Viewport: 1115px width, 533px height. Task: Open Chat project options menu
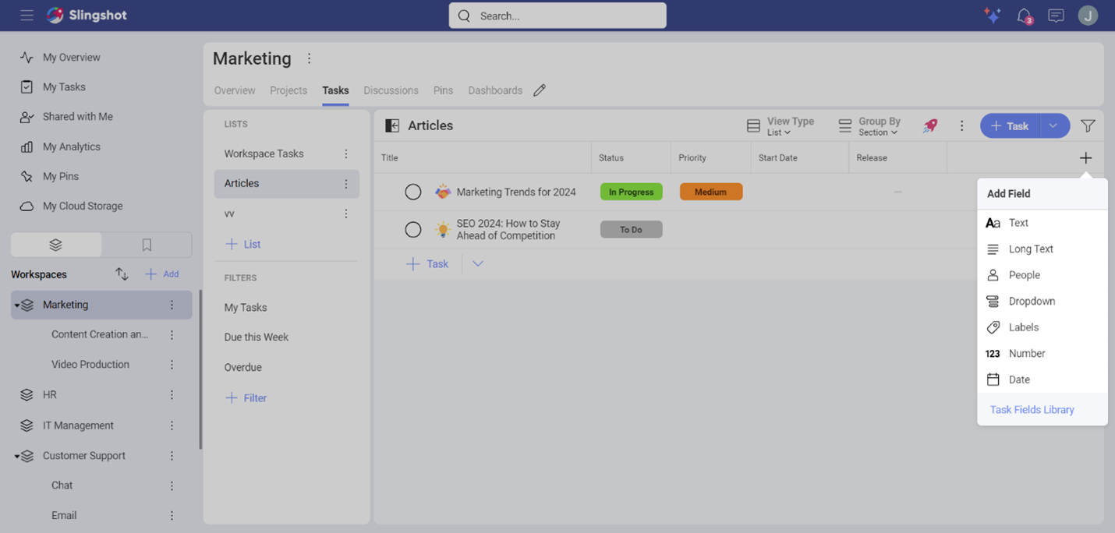(172, 485)
